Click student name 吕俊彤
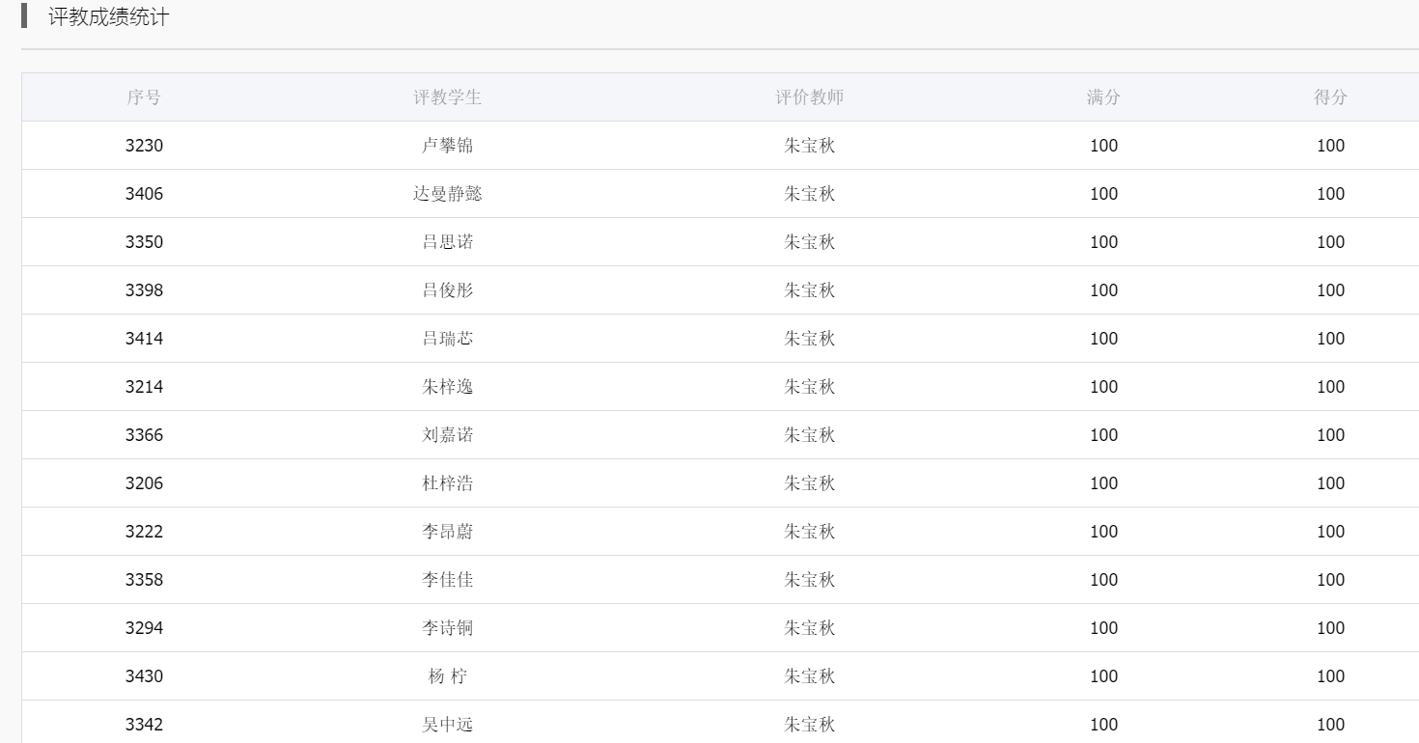The width and height of the screenshot is (1419, 743). (x=447, y=290)
